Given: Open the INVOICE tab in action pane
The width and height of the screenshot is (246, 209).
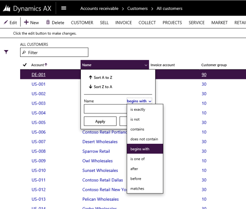Looking at the screenshot, I should pyautogui.click(x=123, y=23).
